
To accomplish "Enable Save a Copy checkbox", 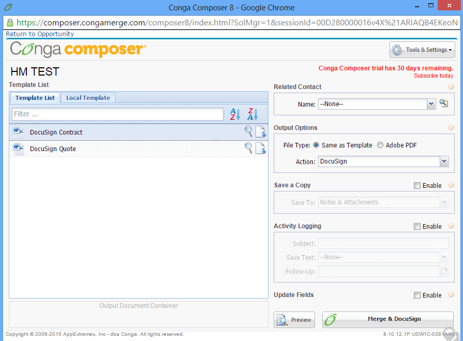I will [417, 185].
